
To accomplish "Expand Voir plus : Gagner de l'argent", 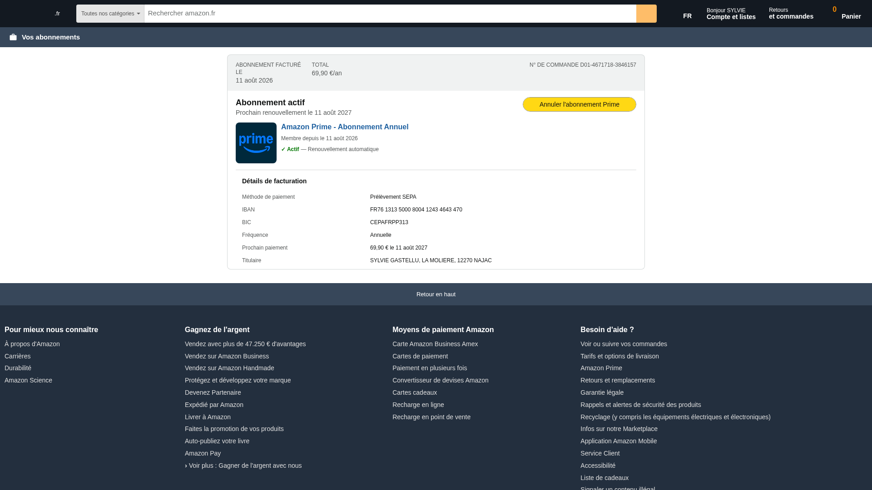I will pos(243,465).
